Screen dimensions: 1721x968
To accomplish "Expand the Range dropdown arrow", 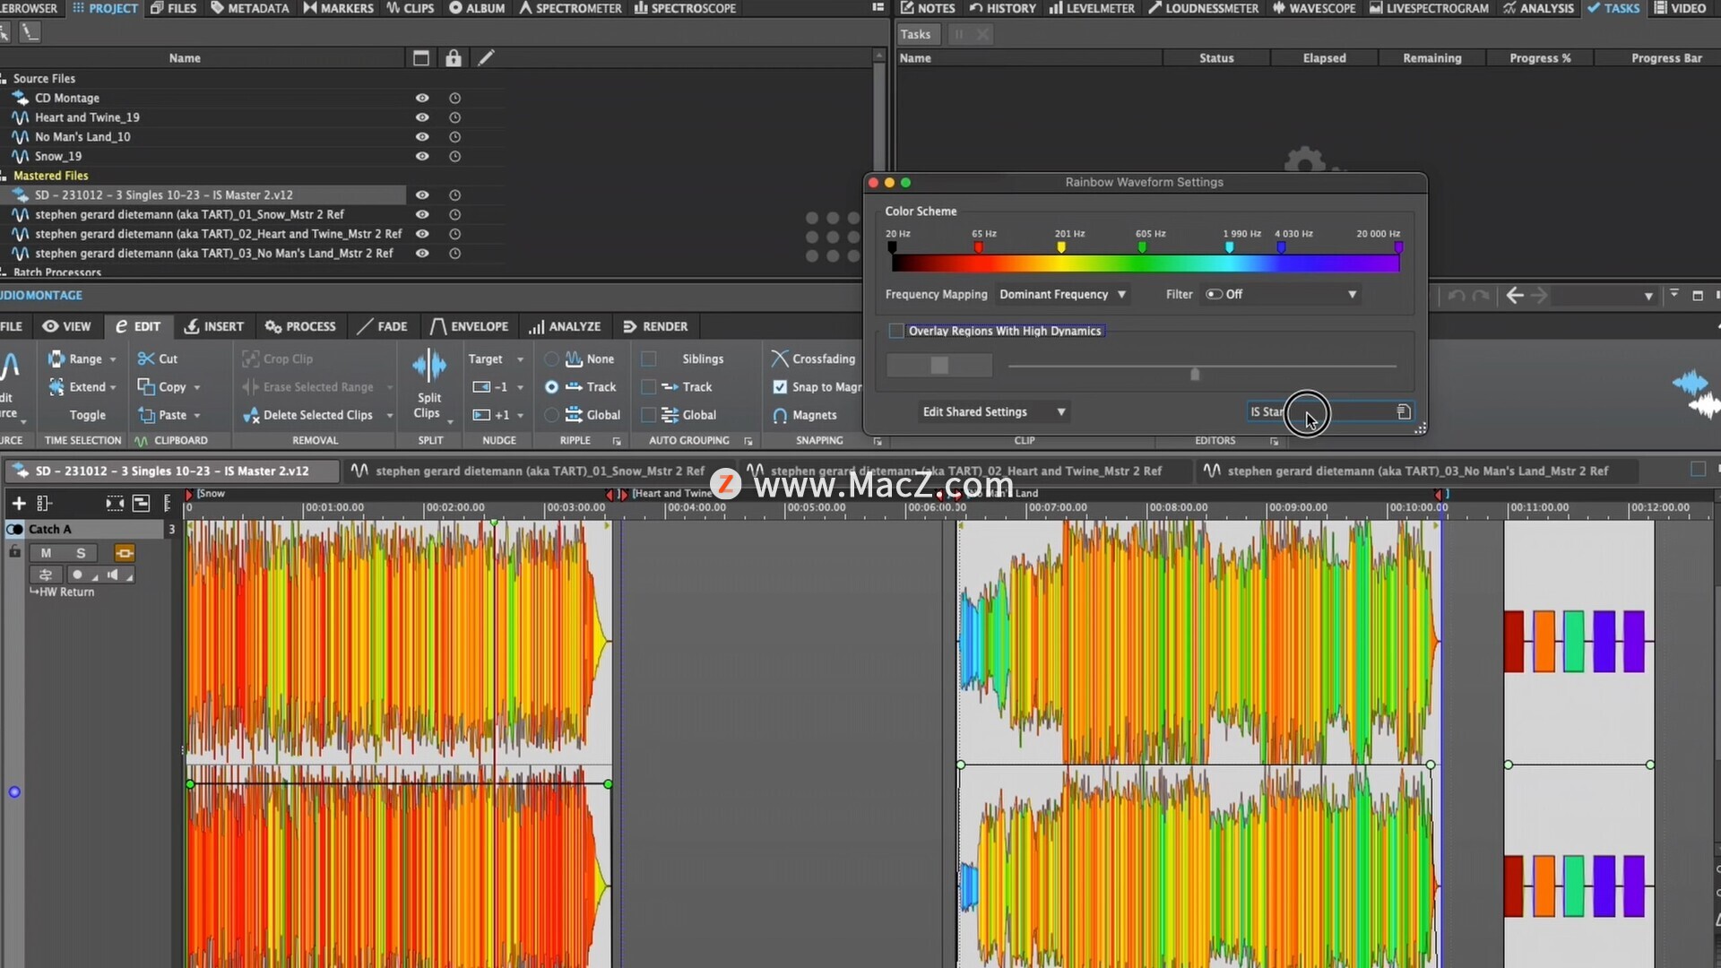I will pos(113,359).
